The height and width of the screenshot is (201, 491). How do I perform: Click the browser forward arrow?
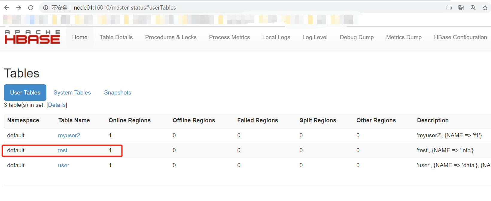point(19,7)
